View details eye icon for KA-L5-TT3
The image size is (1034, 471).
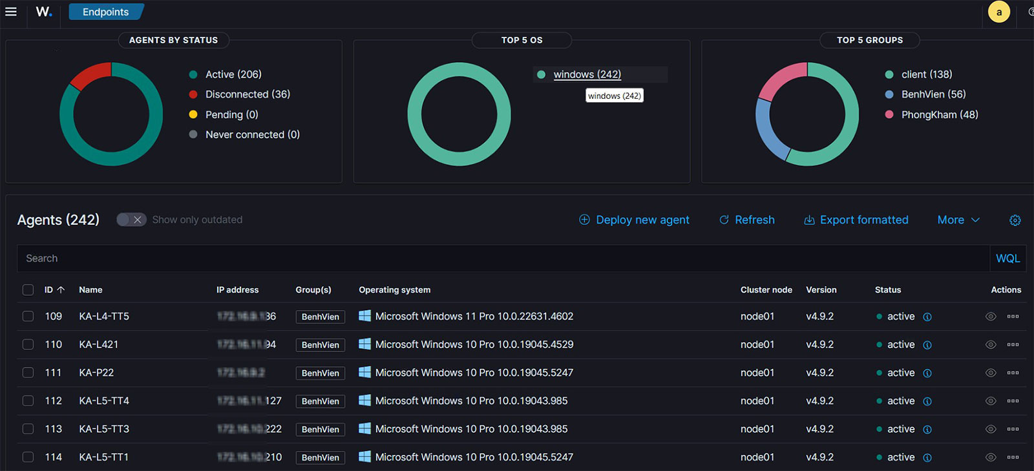point(991,429)
